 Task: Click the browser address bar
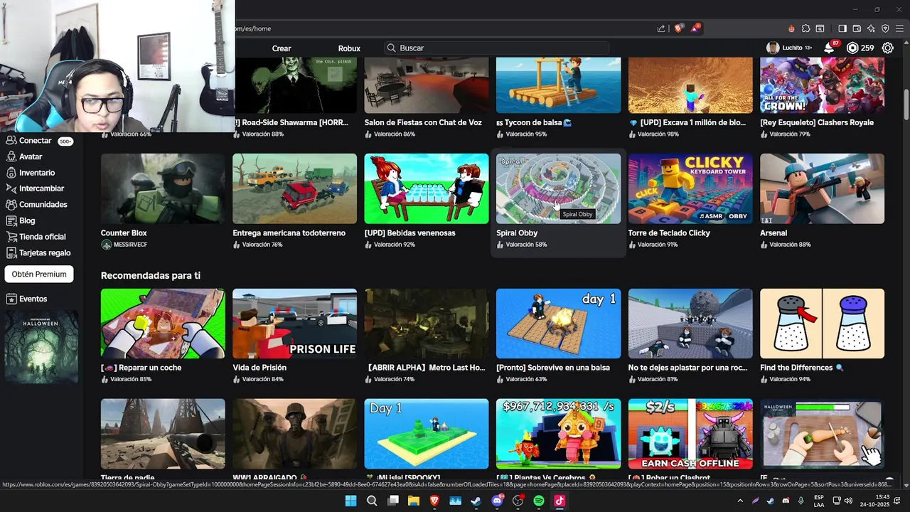point(441,28)
